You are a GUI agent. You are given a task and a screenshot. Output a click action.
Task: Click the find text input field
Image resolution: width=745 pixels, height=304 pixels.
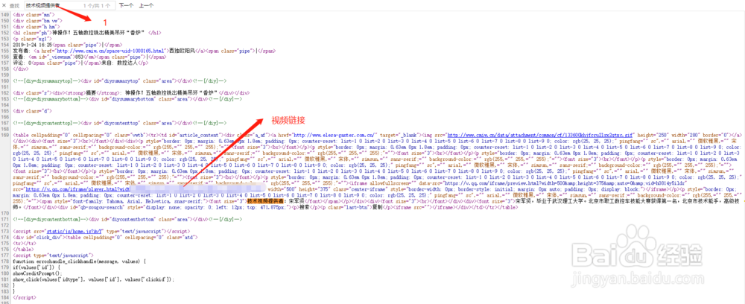pos(70,6)
